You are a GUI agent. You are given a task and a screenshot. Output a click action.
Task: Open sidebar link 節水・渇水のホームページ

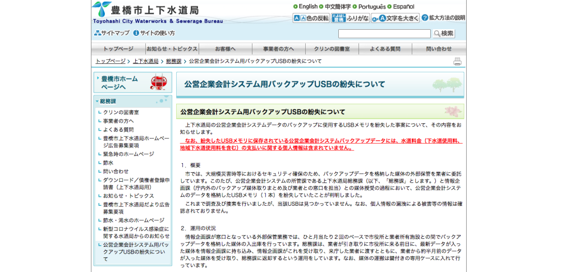(134, 220)
